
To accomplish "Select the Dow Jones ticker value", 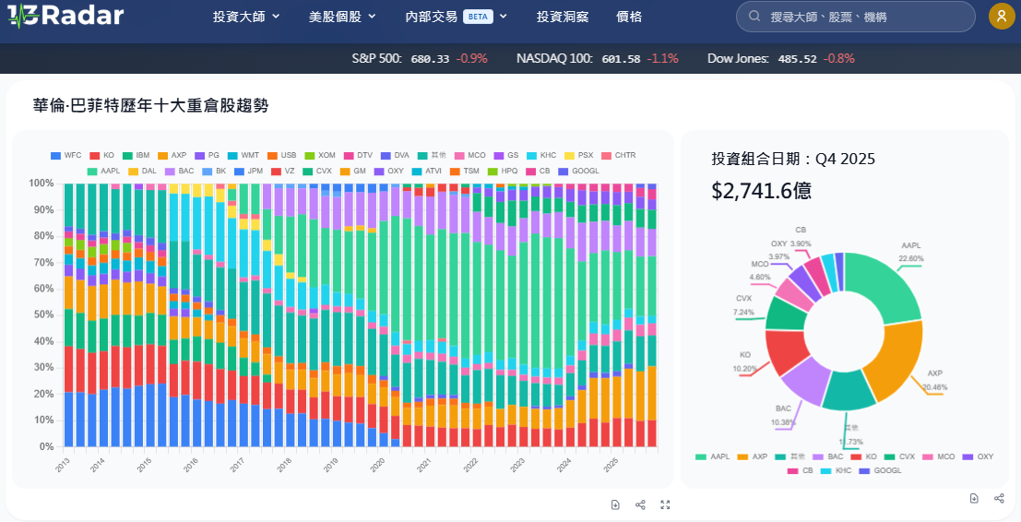I will pos(797,59).
